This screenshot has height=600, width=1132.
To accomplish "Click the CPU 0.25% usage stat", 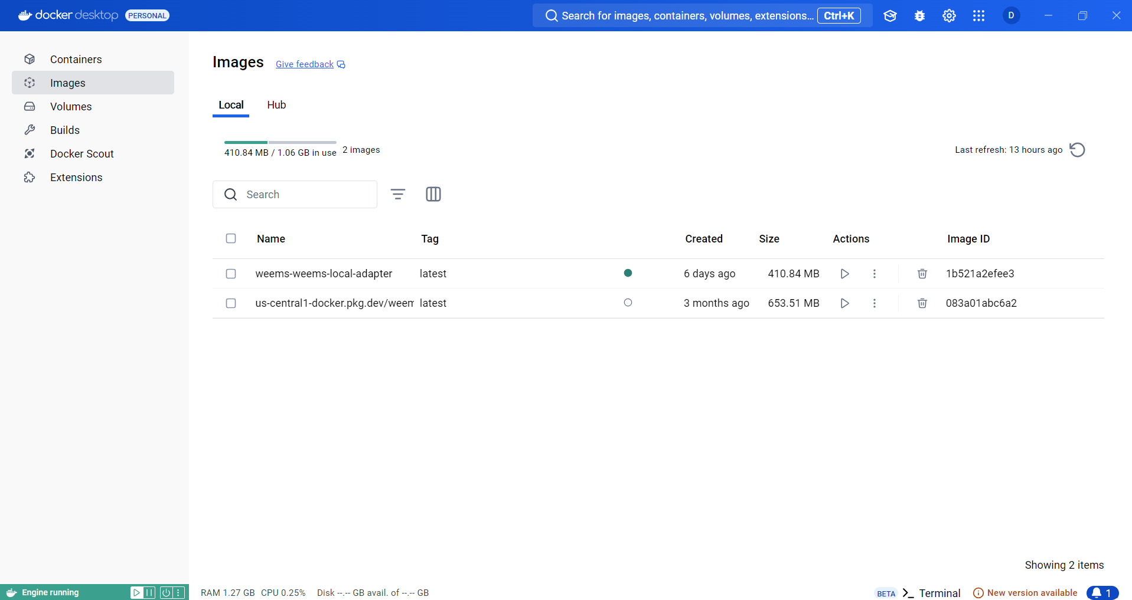I will (283, 593).
